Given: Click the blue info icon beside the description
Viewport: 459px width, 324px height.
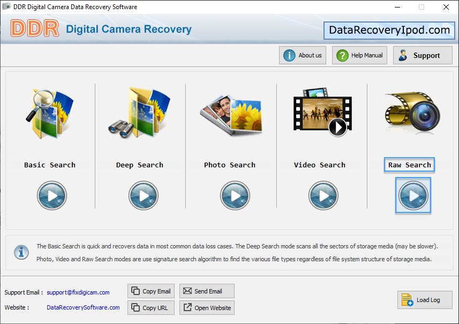Looking at the screenshot, I should point(21,252).
